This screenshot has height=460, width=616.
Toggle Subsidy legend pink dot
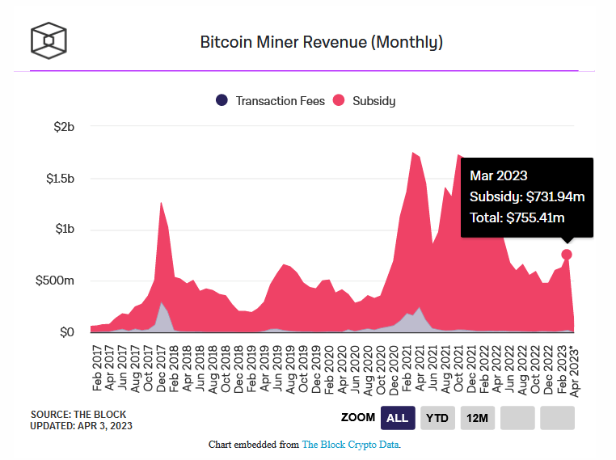339,100
